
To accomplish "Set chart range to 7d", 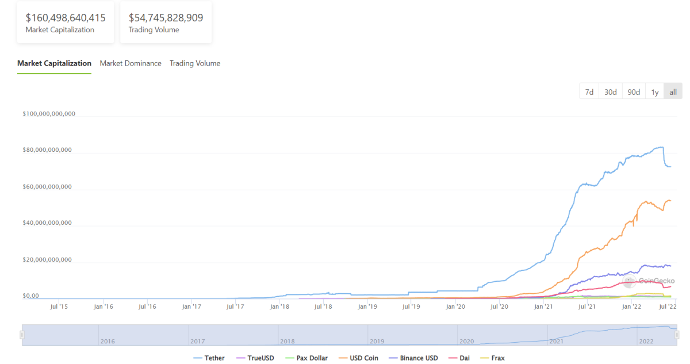I will coord(589,92).
